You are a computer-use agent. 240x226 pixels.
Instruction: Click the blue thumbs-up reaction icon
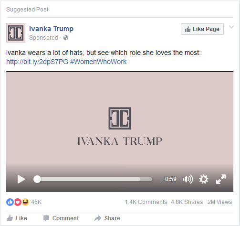pos(10,202)
